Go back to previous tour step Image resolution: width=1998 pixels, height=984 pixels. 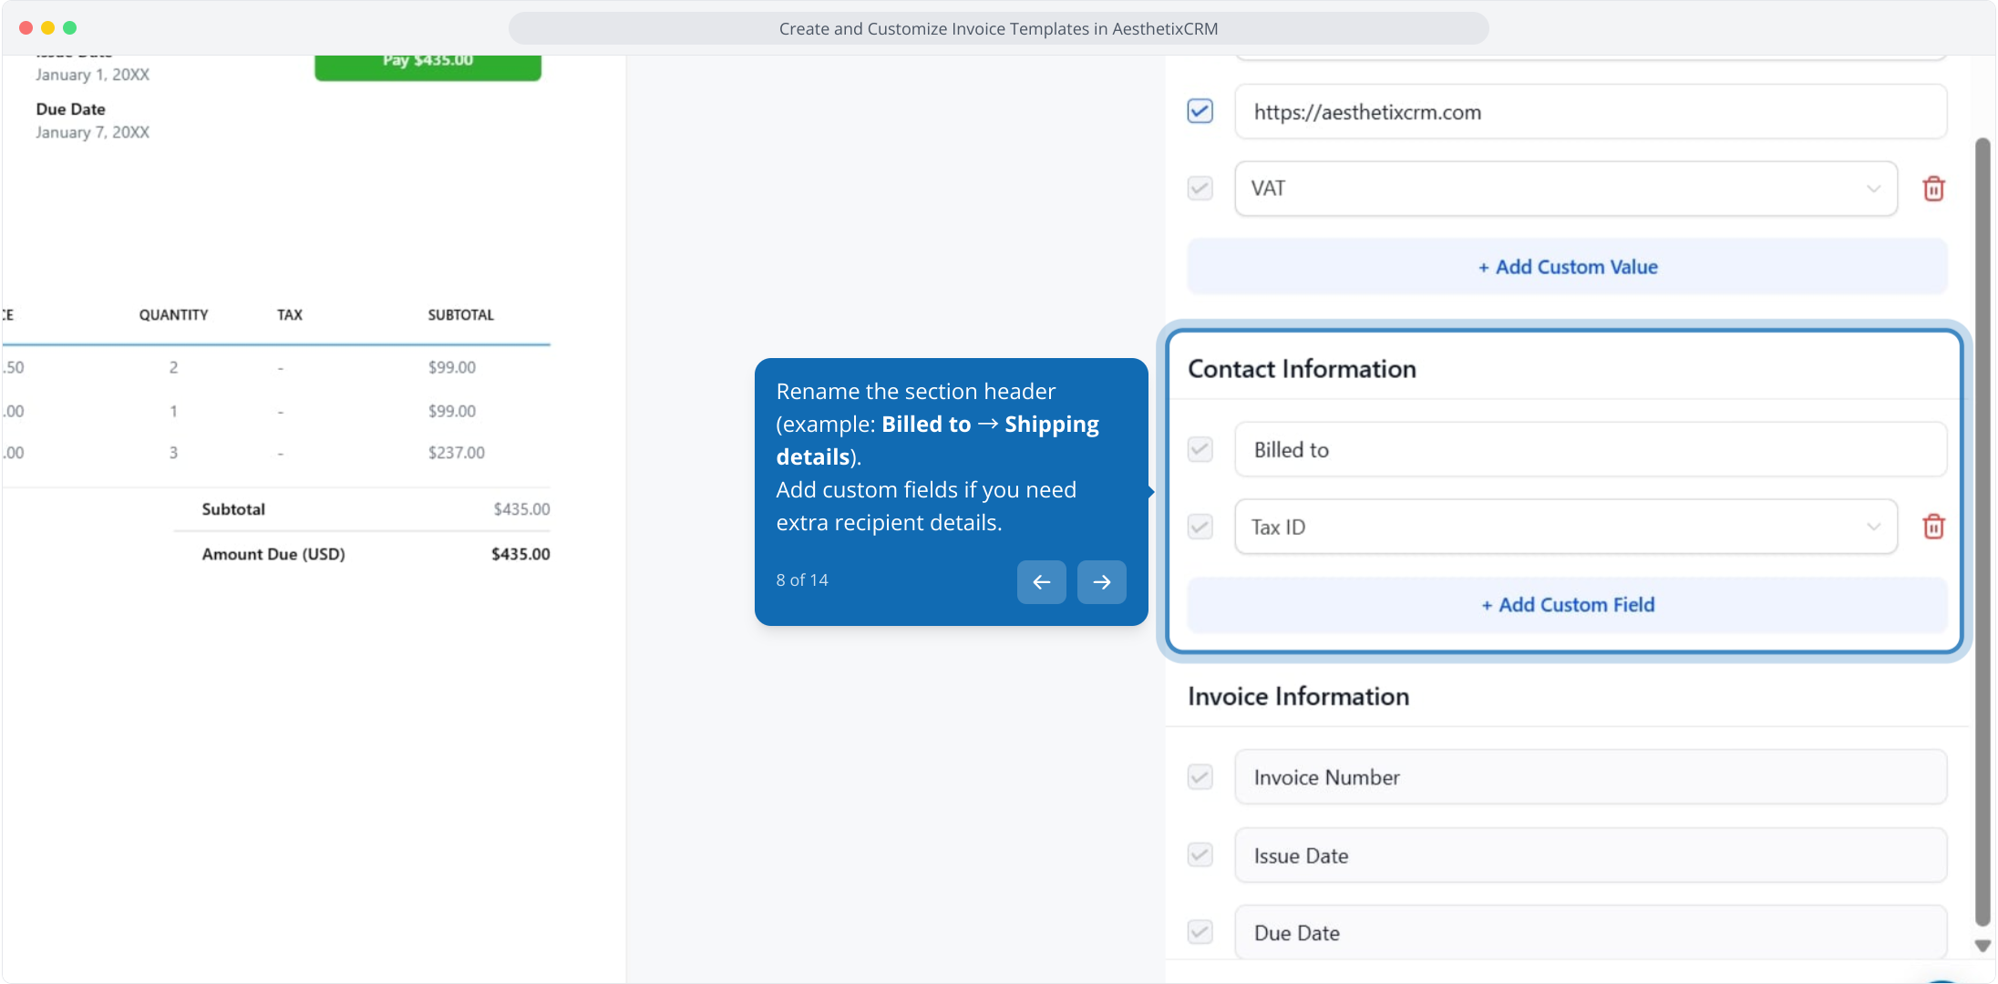tap(1041, 582)
